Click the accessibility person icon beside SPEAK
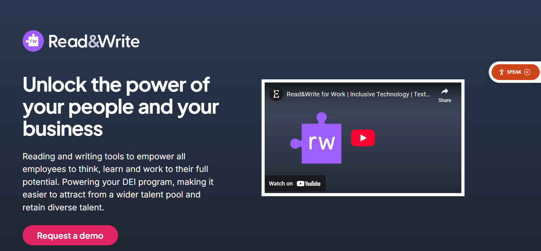This screenshot has height=251, width=541. tap(502, 72)
